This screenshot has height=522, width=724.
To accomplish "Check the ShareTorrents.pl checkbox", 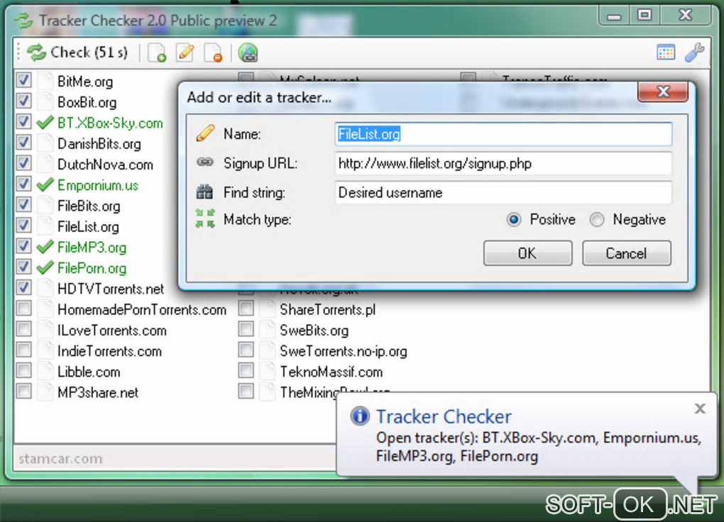I will point(246,309).
